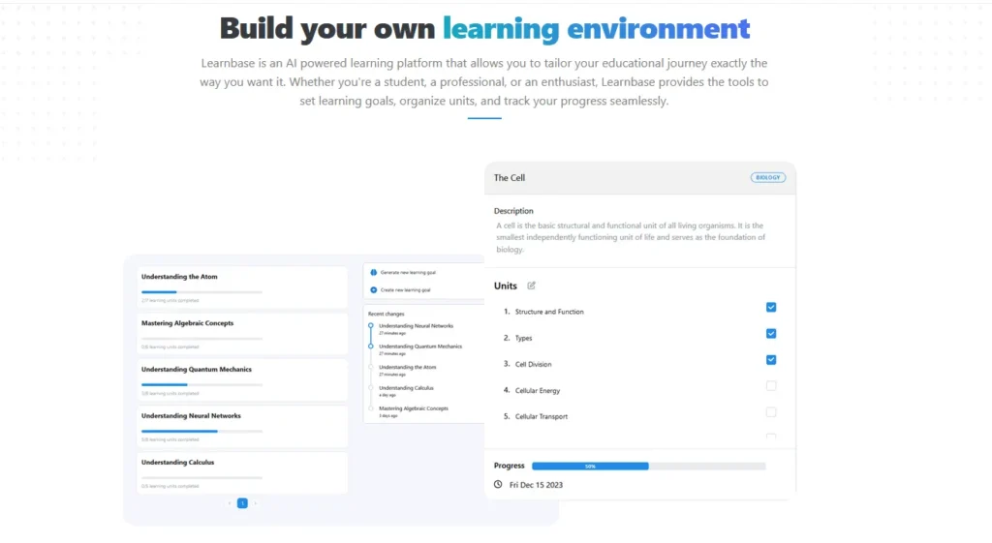Viewport: 992px width, 543px height.
Task: Click the timeline dot for Understanding Neural Networks
Action: (x=371, y=325)
